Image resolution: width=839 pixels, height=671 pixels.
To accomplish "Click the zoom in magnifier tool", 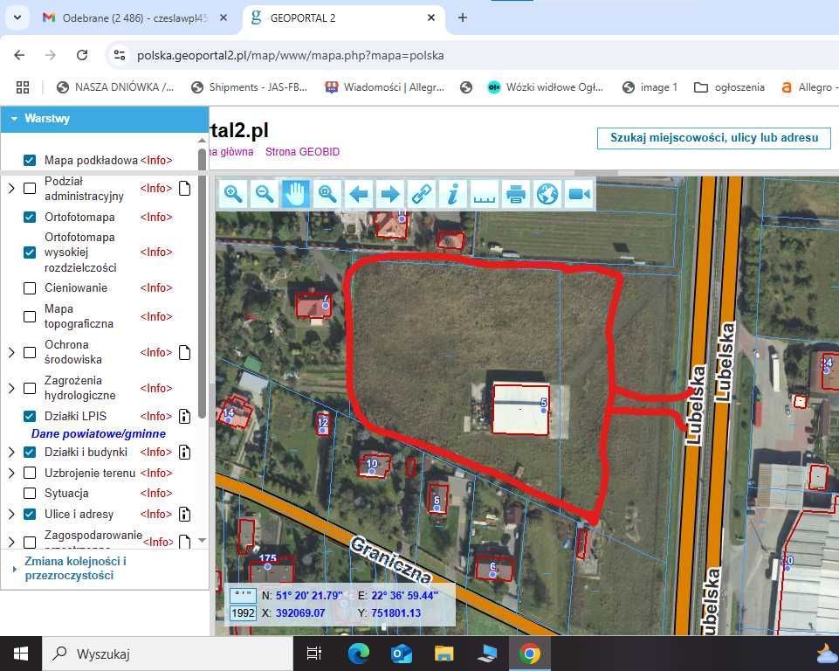I will point(233,194).
